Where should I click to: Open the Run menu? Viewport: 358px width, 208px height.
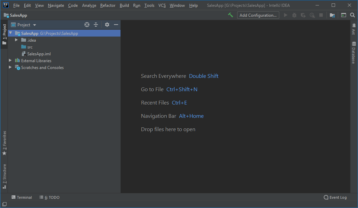point(137,5)
